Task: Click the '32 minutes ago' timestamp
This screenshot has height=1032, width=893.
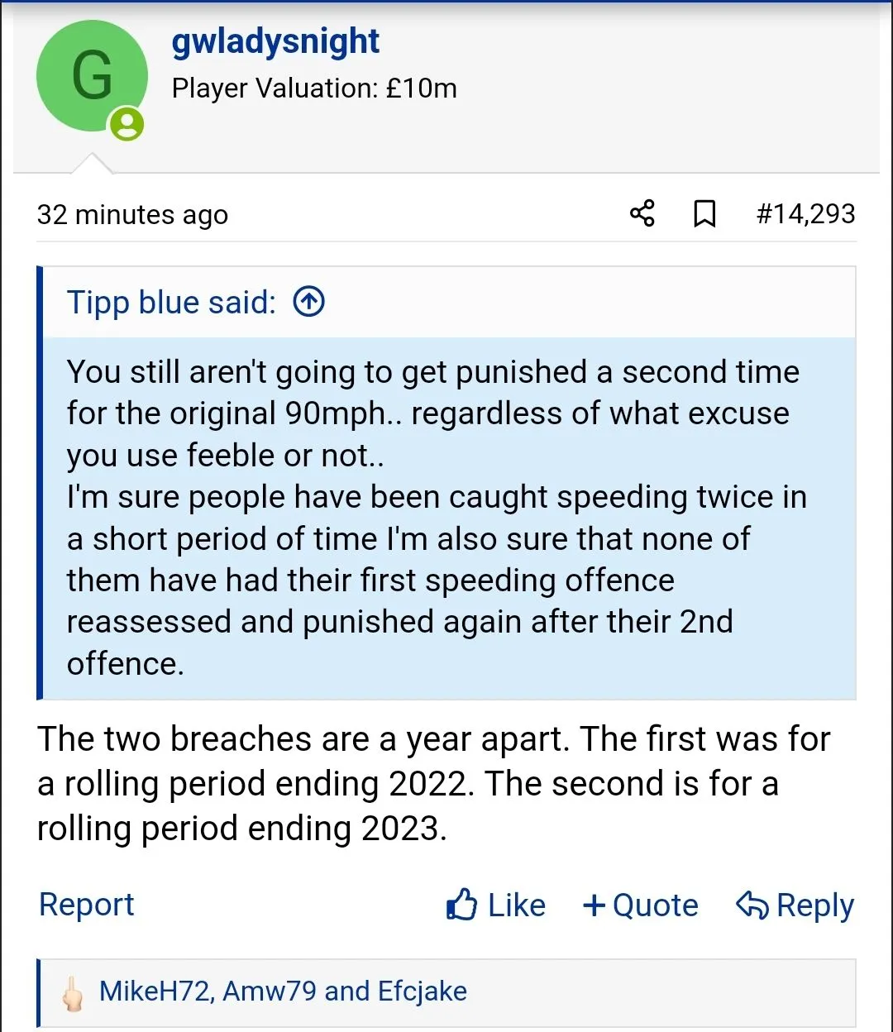Action: pyautogui.click(x=132, y=215)
